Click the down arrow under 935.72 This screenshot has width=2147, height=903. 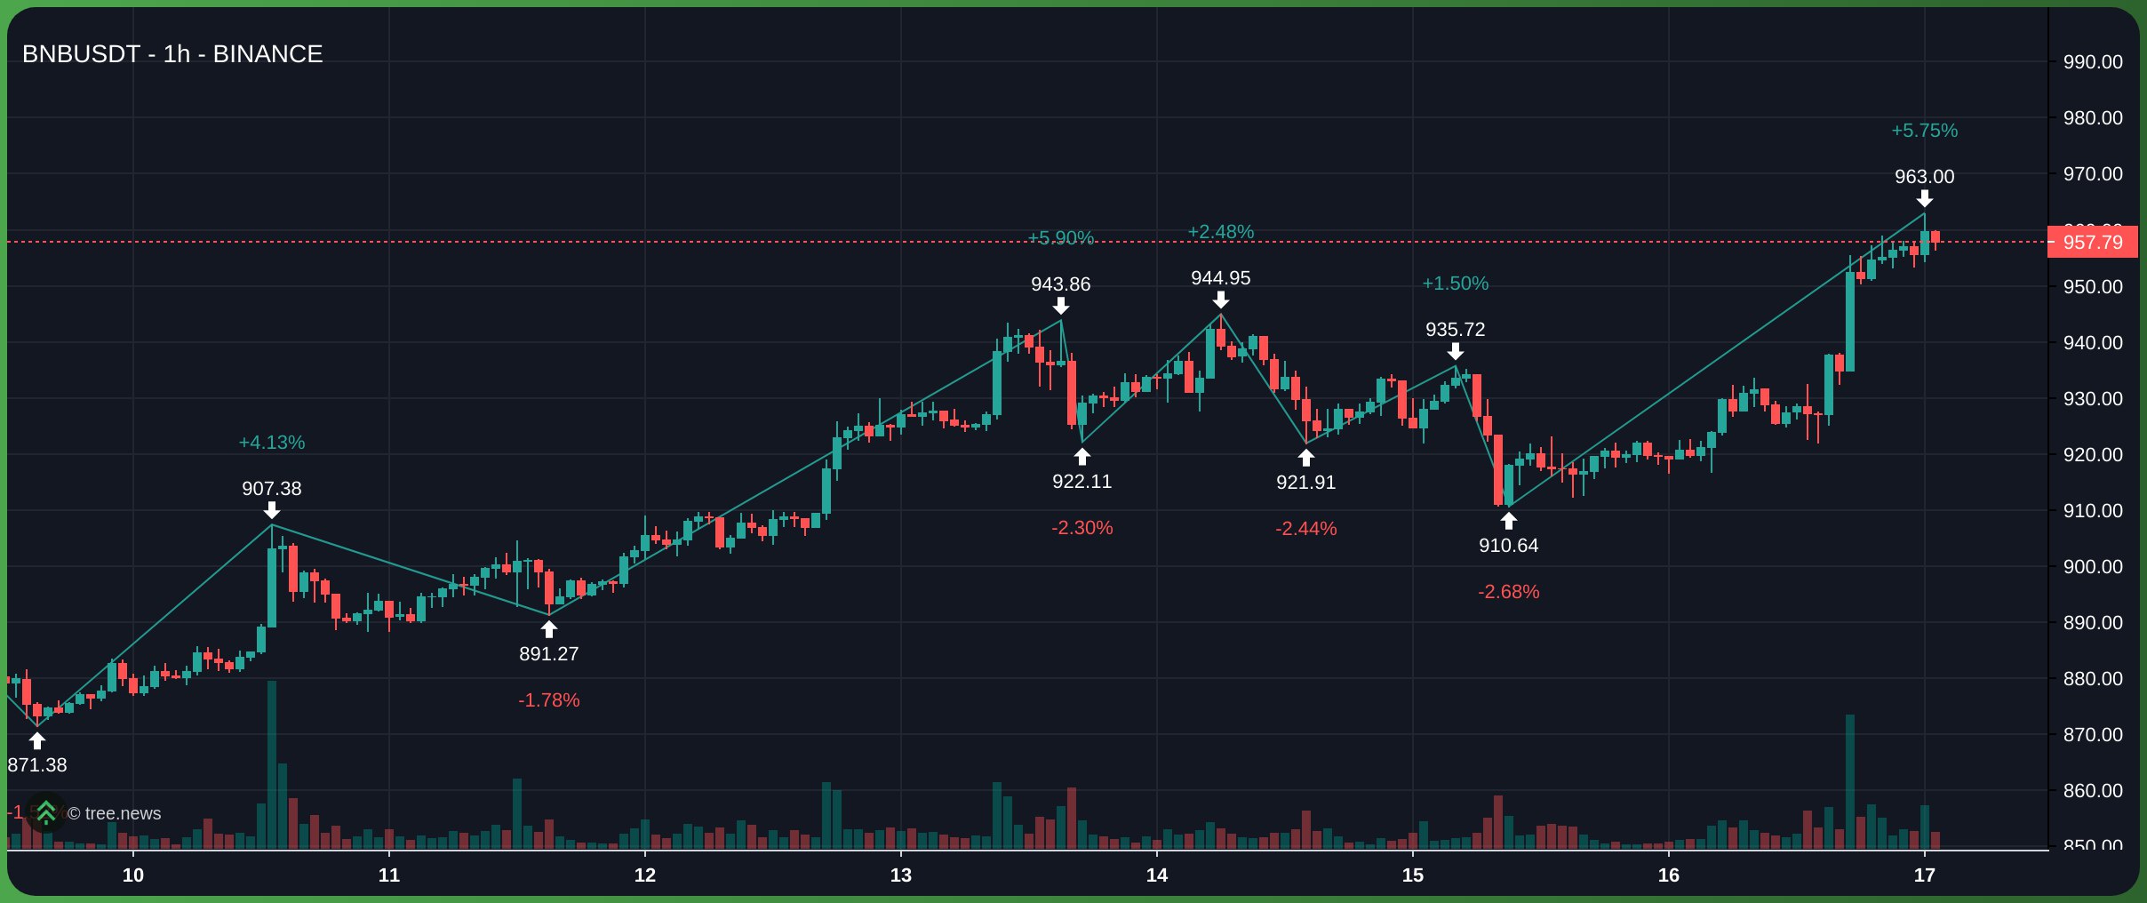tap(1456, 351)
